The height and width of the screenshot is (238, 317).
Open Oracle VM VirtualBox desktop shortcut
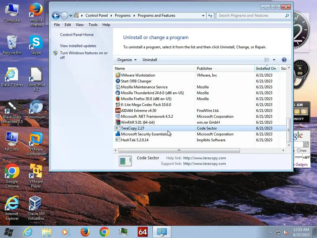[x=36, y=208]
